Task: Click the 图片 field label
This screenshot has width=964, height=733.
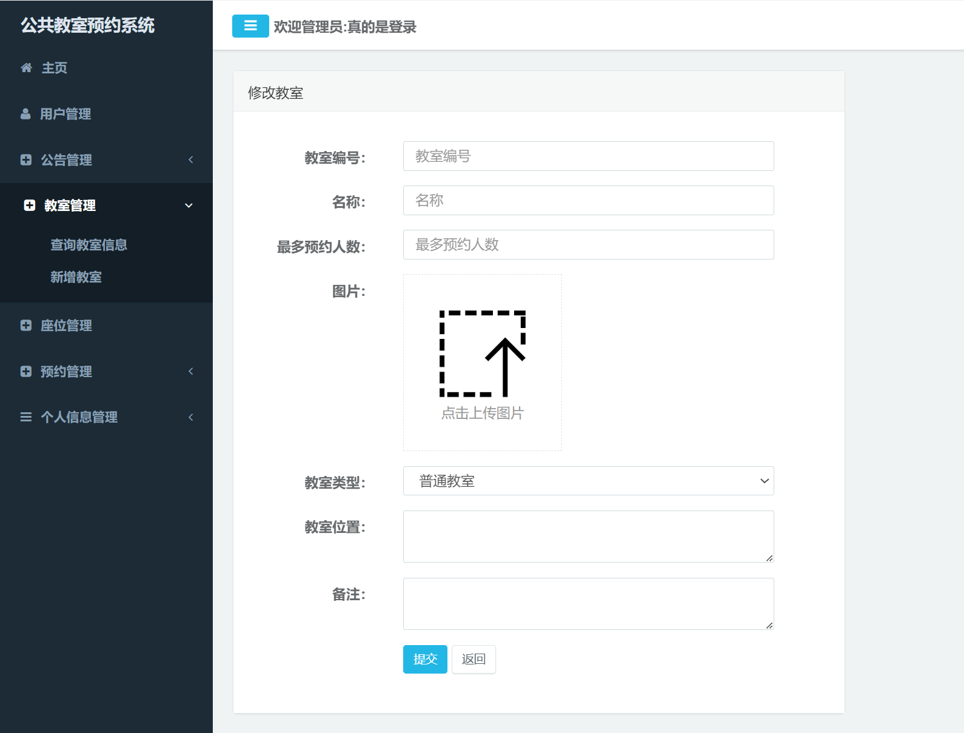Action: pyautogui.click(x=349, y=292)
